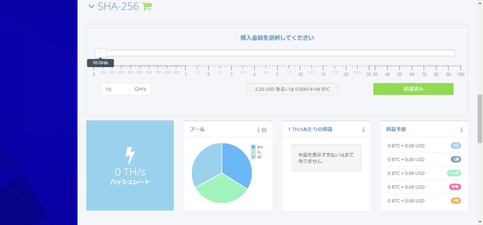
Task: Click the green SL pie slice
Action: 221,189
